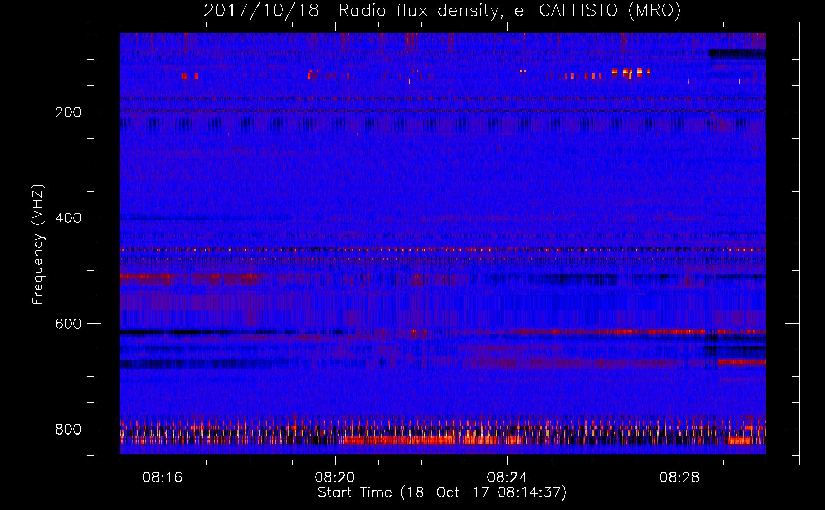Click the 800 frequency tick label
The image size is (825, 510).
[x=68, y=429]
